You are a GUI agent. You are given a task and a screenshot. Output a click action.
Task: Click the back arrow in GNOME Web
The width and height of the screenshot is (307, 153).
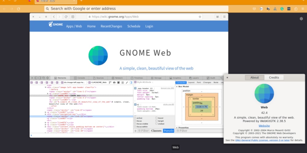(54, 17)
